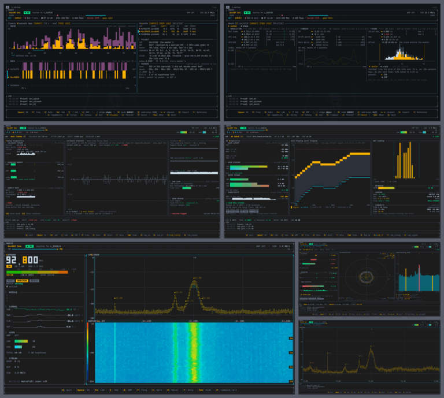The width and height of the screenshot is (444, 398).
Task: Click highlighted Bench preset in top-right footer
Action: point(363,115)
